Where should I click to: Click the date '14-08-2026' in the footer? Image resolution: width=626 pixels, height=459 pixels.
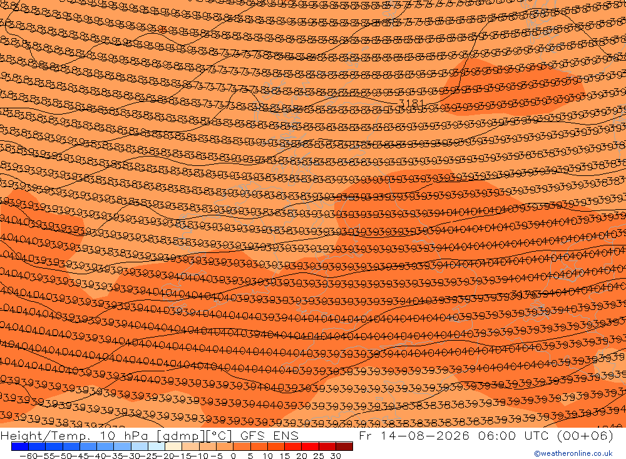coord(425,435)
